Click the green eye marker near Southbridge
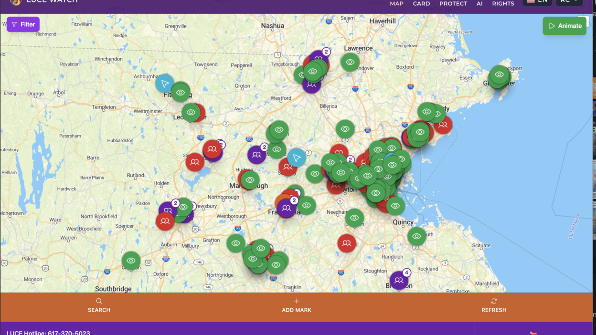The image size is (596, 335). click(x=131, y=261)
